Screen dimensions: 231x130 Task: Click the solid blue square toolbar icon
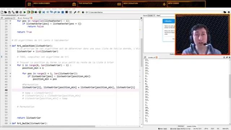pos(62,12)
